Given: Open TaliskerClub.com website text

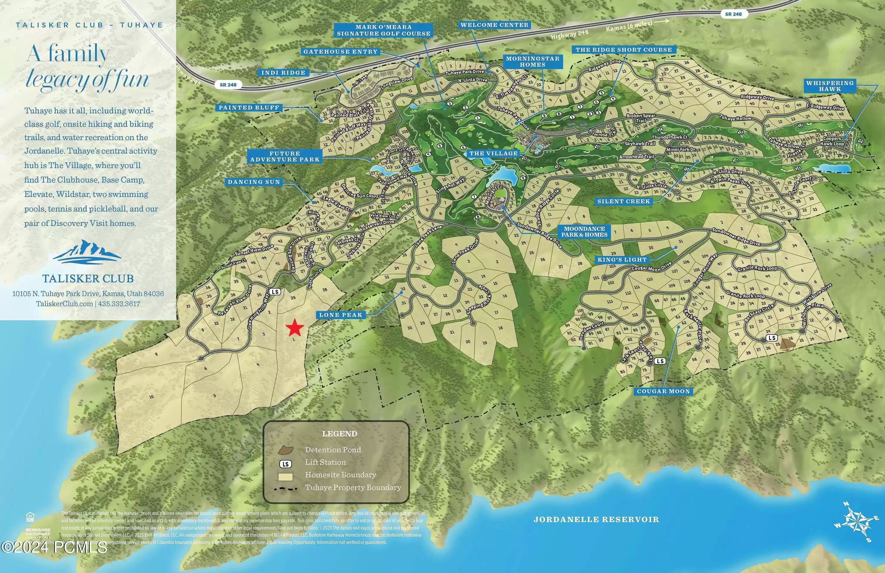Looking at the screenshot, I should 64,303.
